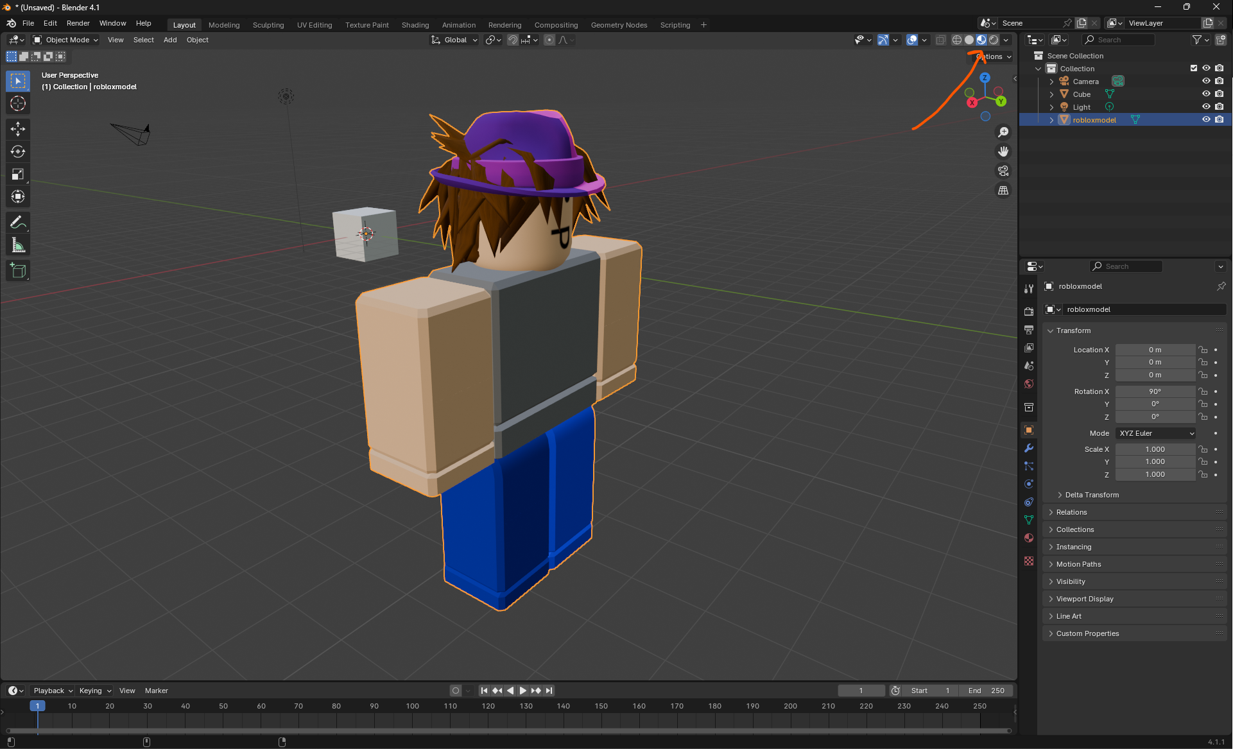
Task: Toggle camera view with the camera icon
Action: coord(1003,171)
